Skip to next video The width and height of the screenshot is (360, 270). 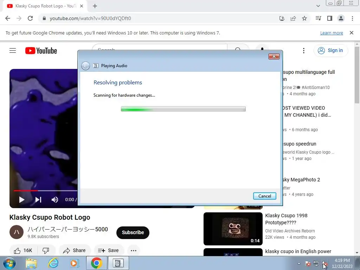(38, 200)
